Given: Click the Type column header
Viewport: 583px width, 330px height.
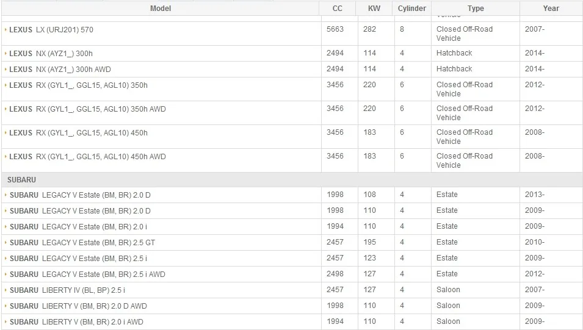Looking at the screenshot, I should click(x=476, y=8).
